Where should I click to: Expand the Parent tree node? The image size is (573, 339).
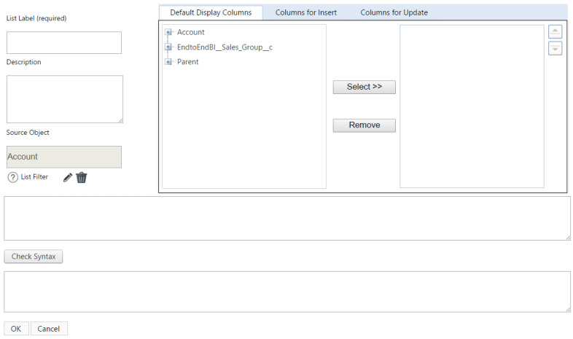click(168, 62)
